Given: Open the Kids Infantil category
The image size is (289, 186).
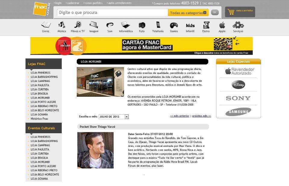Looking at the screenshot, I should pos(190,25).
